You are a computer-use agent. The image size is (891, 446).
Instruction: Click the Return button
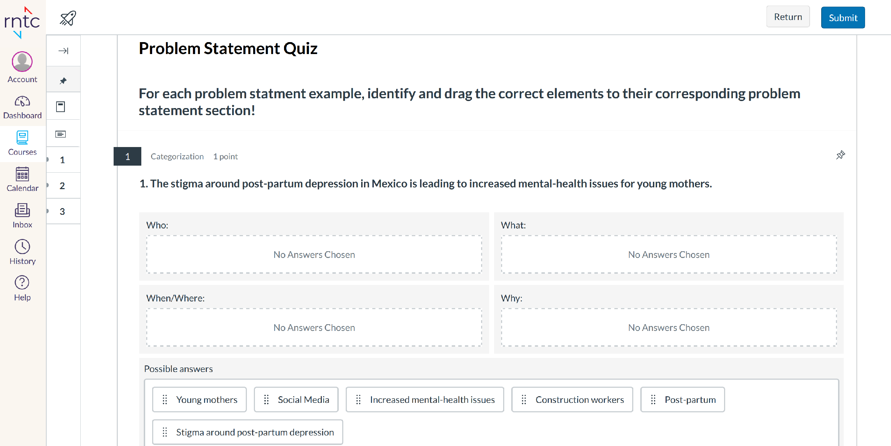(788, 17)
